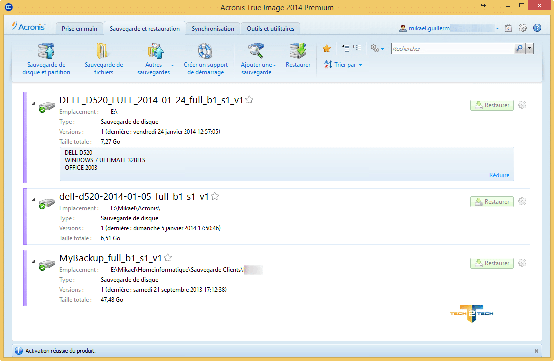Expand Trier par dropdown arrow

click(360, 65)
